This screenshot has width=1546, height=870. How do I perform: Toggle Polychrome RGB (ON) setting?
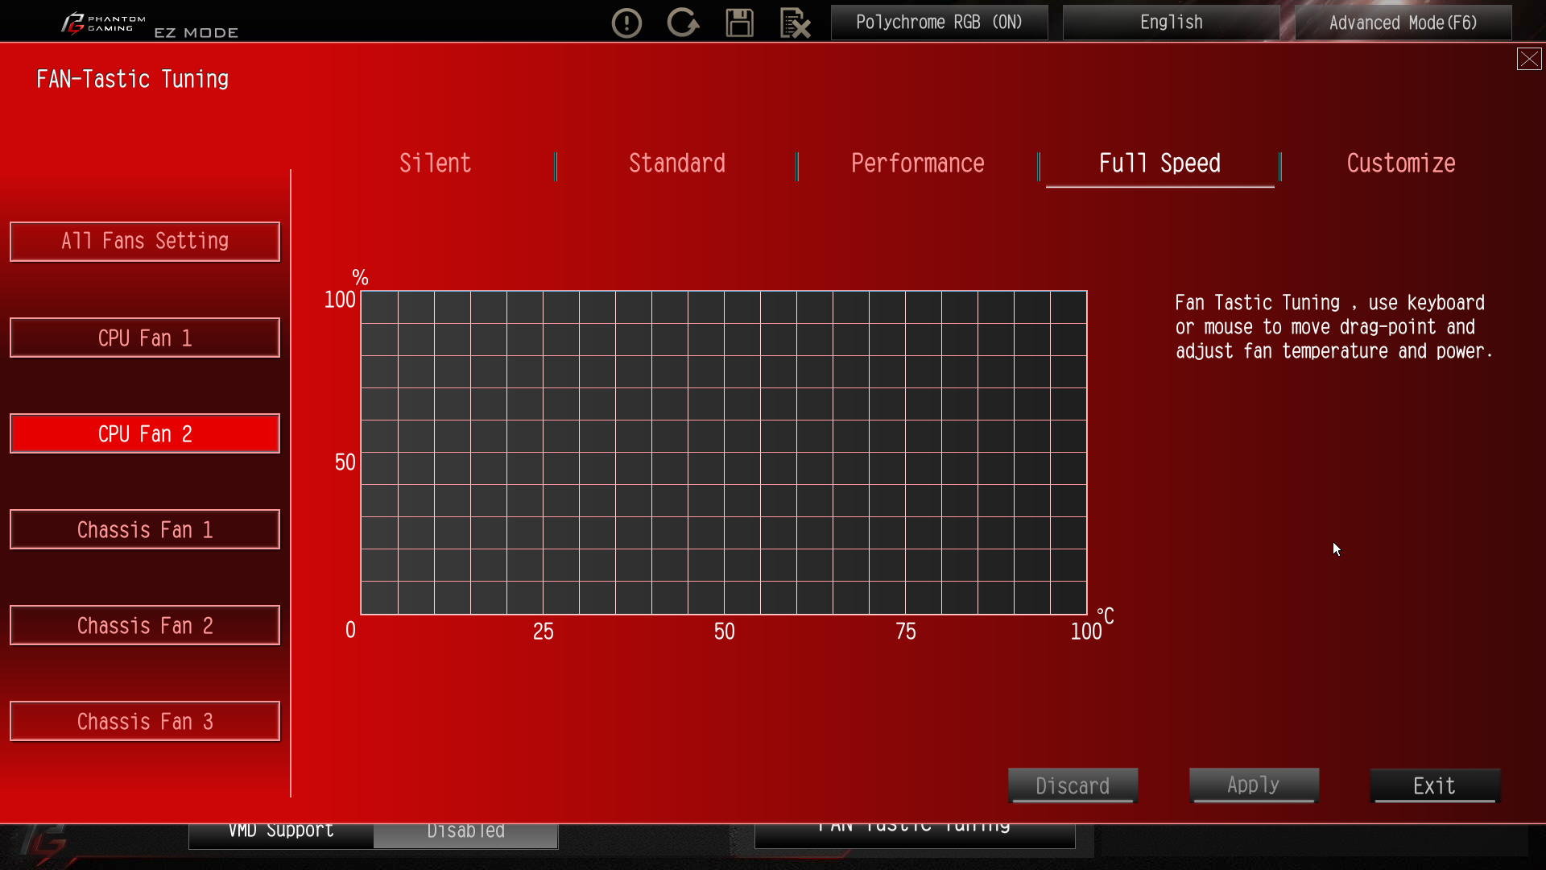[939, 23]
